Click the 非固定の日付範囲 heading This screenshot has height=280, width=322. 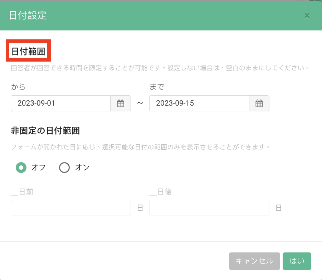pos(45,131)
